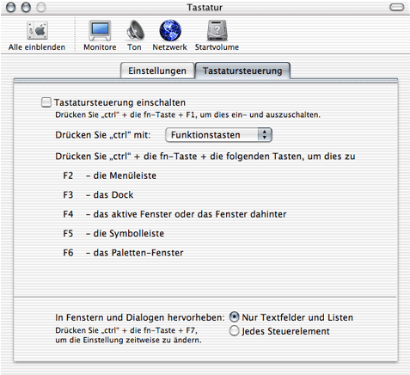This screenshot has width=410, height=375.
Task: Open the Funktionstasten popup menu
Action: point(218,135)
